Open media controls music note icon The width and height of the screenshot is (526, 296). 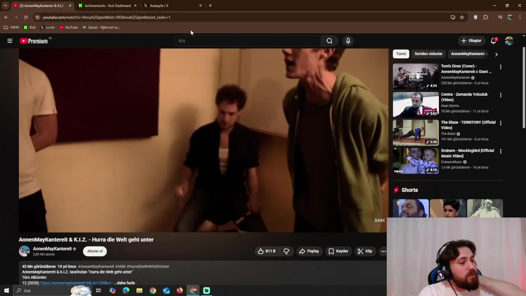click(500, 17)
